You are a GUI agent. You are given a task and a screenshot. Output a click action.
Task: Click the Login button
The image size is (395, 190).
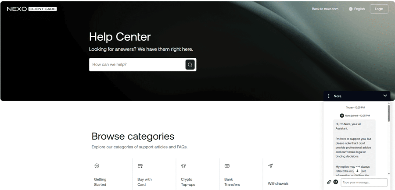pos(379,9)
